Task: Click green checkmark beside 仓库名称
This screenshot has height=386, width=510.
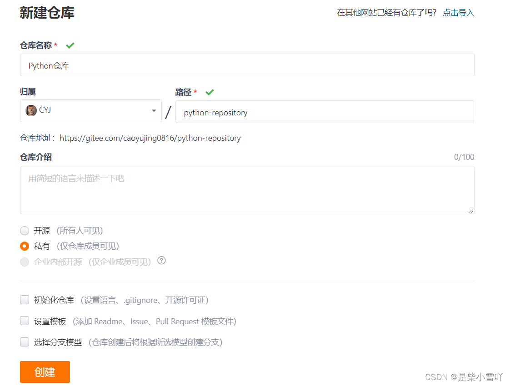Action: click(70, 45)
